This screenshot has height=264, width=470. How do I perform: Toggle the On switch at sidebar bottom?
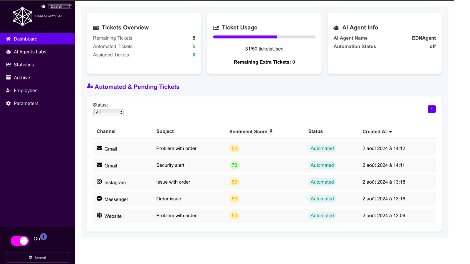click(x=19, y=241)
